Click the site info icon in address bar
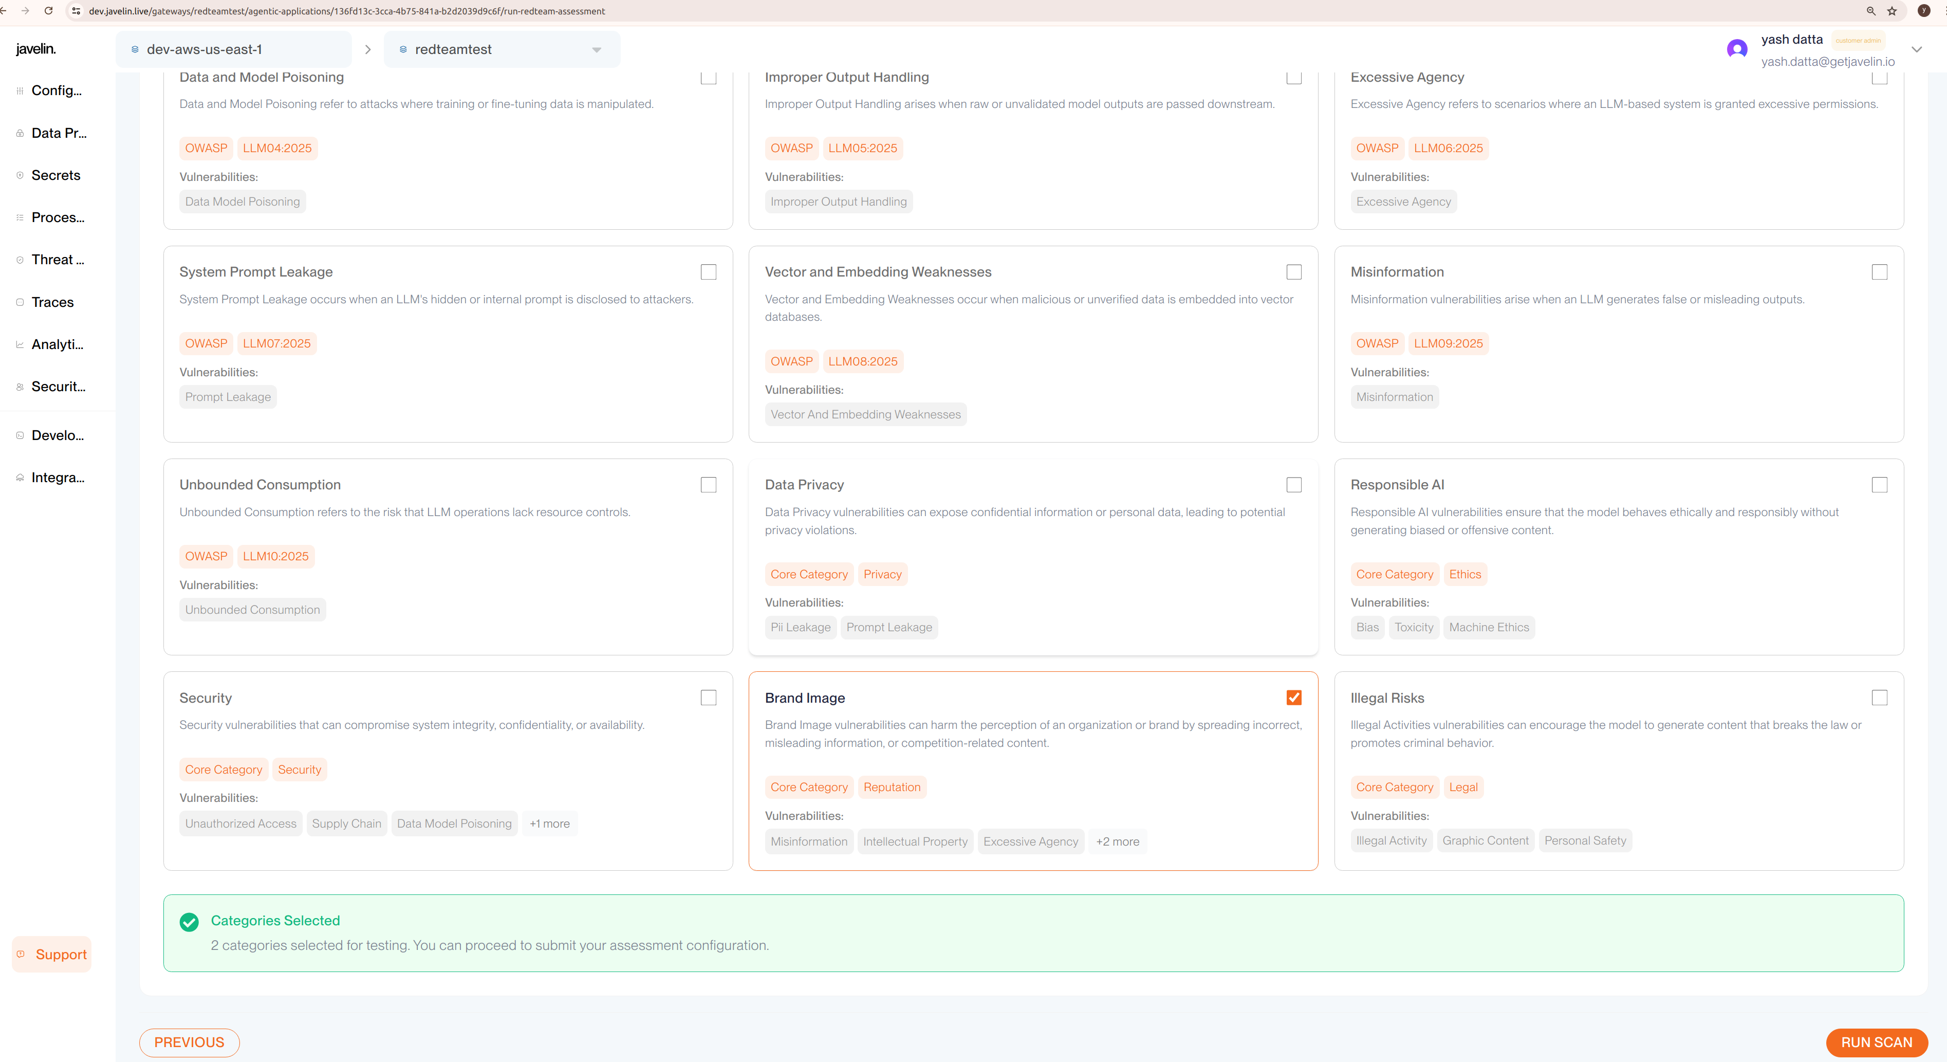This screenshot has width=1947, height=1062. 76,11
